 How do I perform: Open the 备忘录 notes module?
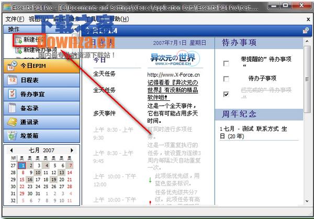(x=41, y=108)
